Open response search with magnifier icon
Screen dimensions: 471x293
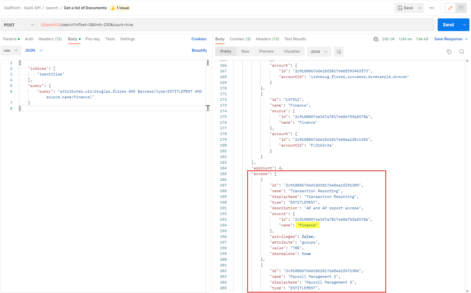pos(461,51)
